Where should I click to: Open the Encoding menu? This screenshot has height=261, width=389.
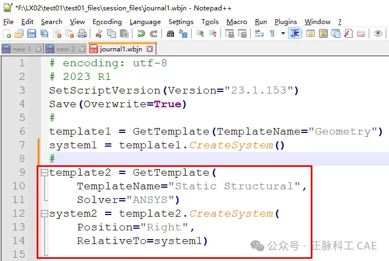pyautogui.click(x=107, y=22)
